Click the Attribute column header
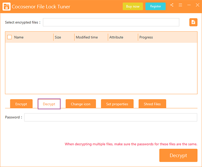 116,37
